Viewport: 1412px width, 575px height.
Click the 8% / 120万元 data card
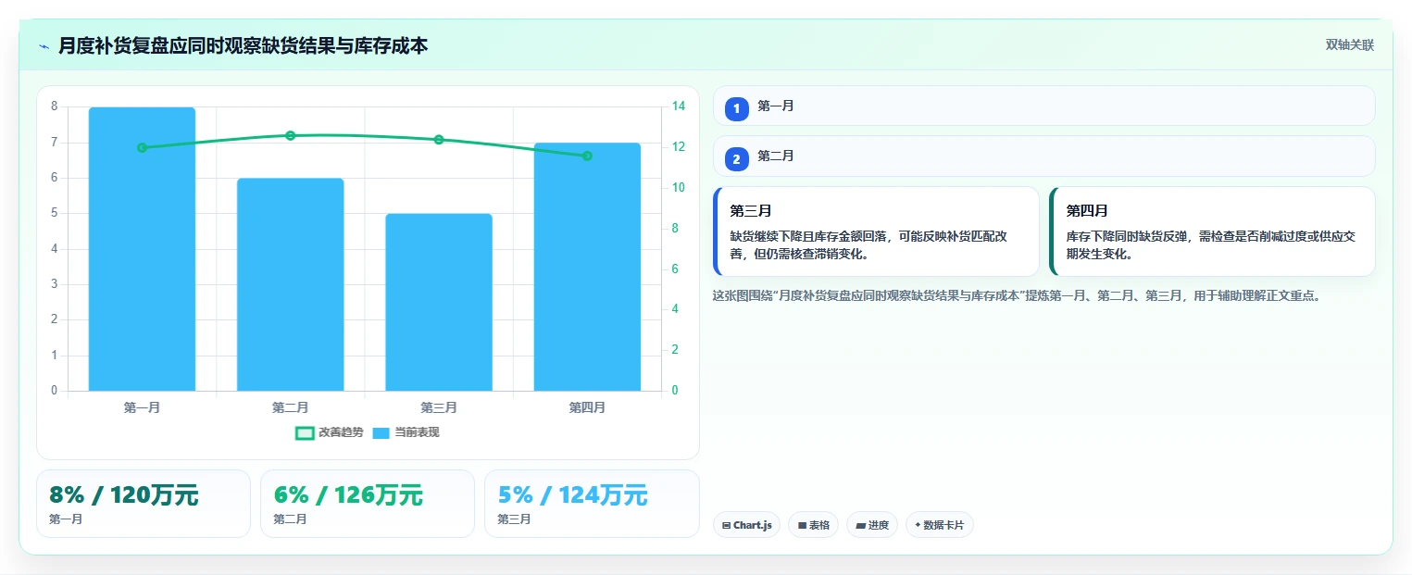(x=144, y=504)
